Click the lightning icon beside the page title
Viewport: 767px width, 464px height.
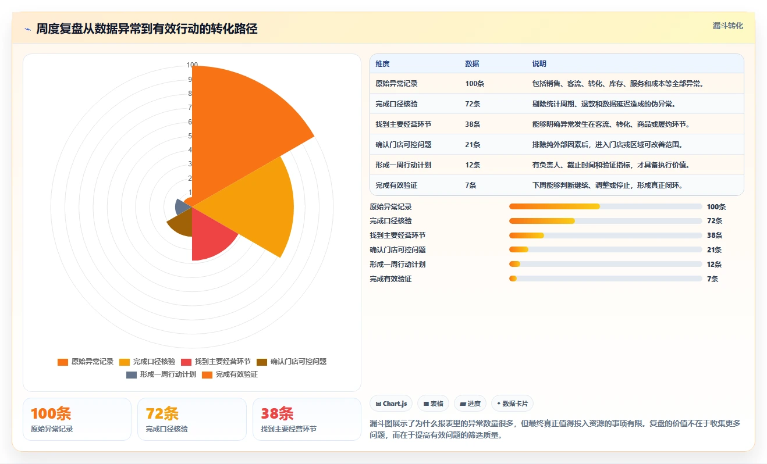click(27, 29)
